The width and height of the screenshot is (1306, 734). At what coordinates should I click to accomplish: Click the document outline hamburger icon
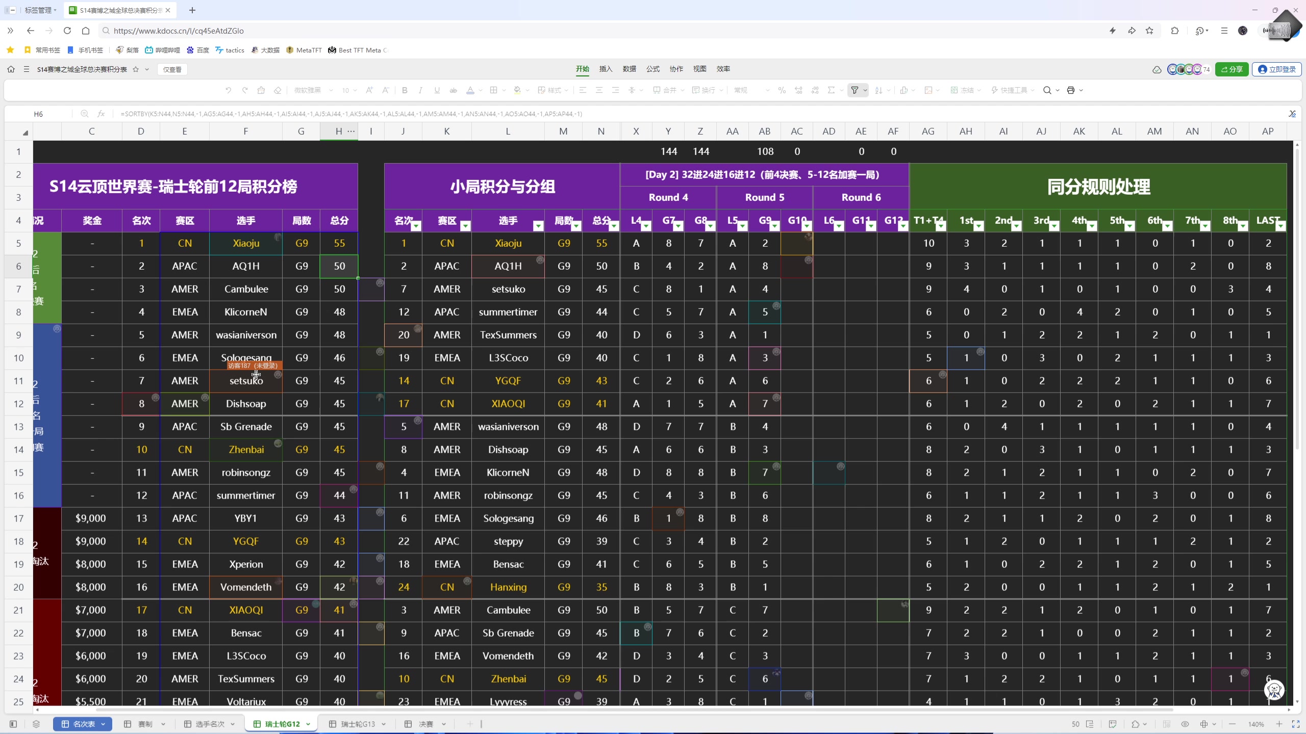pyautogui.click(x=26, y=69)
